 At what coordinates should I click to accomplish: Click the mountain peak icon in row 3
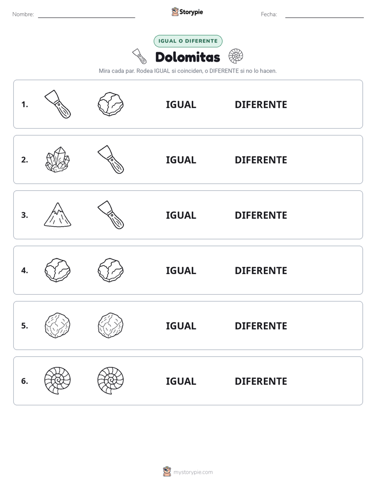click(x=58, y=215)
